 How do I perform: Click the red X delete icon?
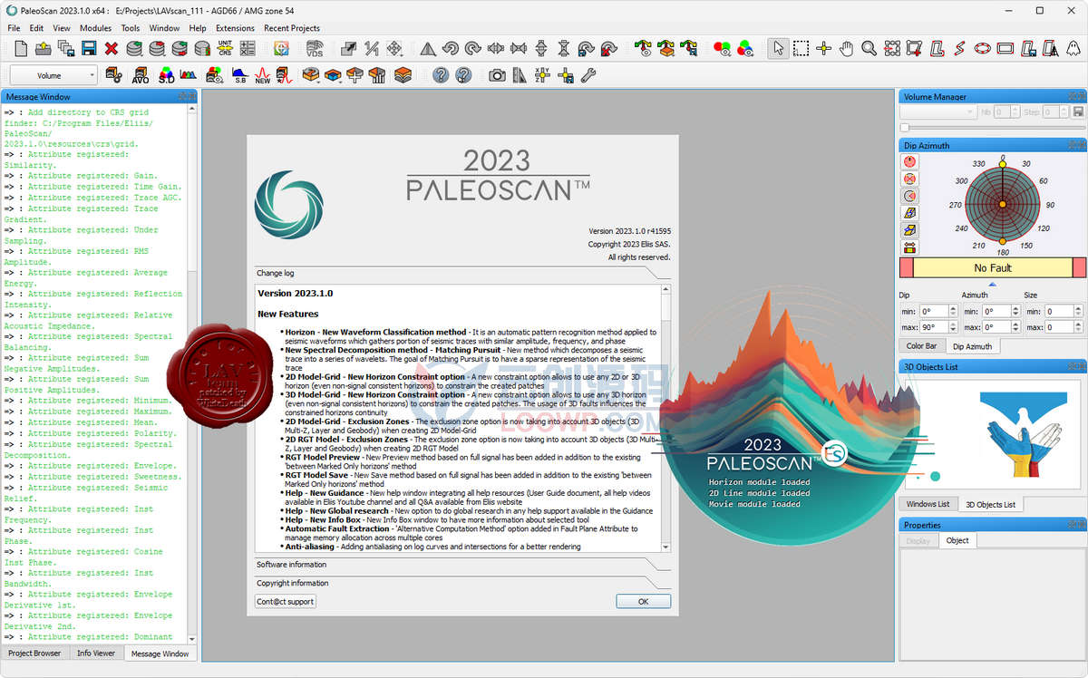pyautogui.click(x=112, y=48)
